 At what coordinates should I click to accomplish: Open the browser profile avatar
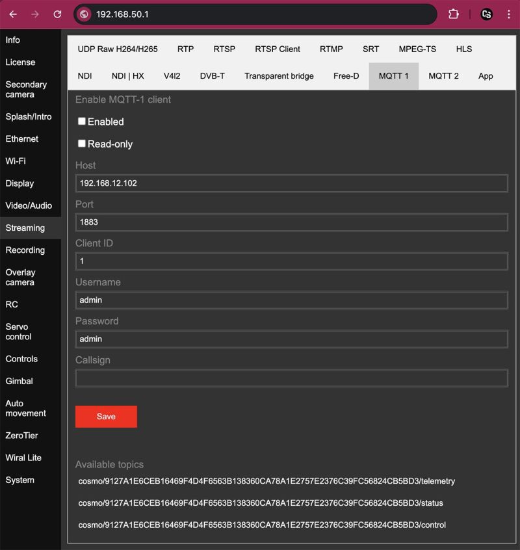click(486, 14)
